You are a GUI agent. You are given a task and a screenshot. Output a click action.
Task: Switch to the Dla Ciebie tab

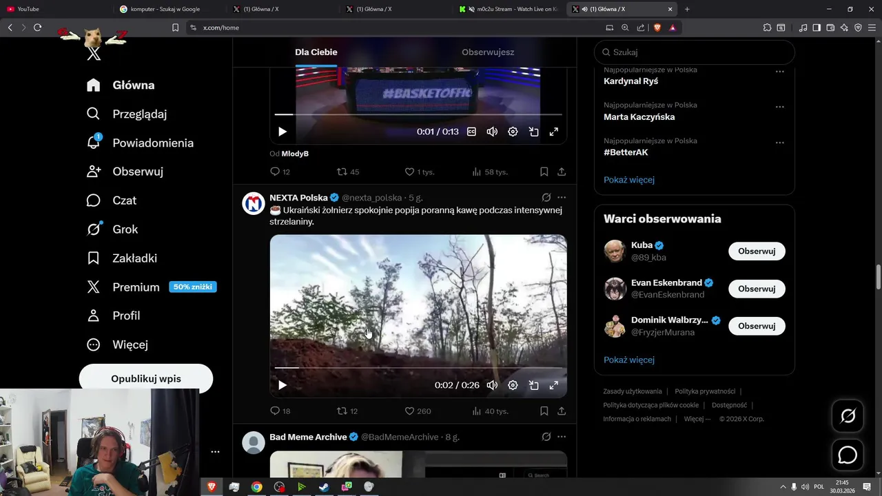click(x=316, y=52)
